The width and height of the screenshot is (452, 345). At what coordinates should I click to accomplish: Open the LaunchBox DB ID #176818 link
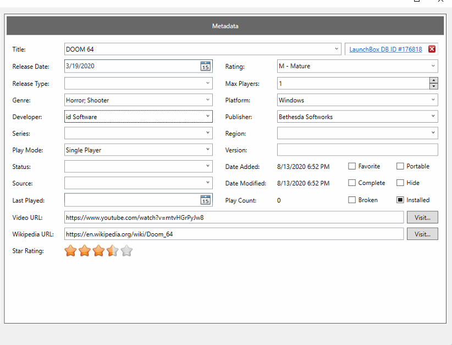coord(385,50)
